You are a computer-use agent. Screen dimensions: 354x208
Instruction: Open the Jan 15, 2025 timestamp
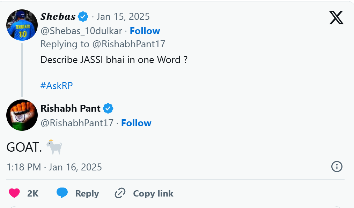click(x=123, y=16)
